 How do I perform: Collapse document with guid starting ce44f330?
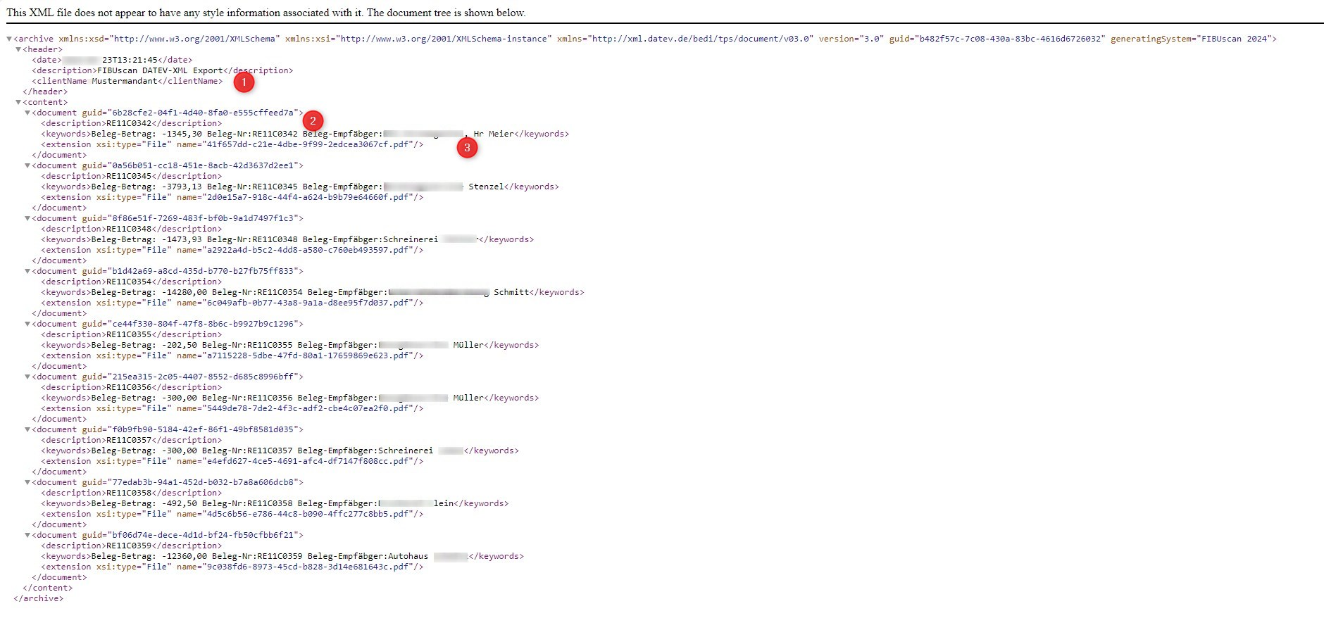(27, 324)
